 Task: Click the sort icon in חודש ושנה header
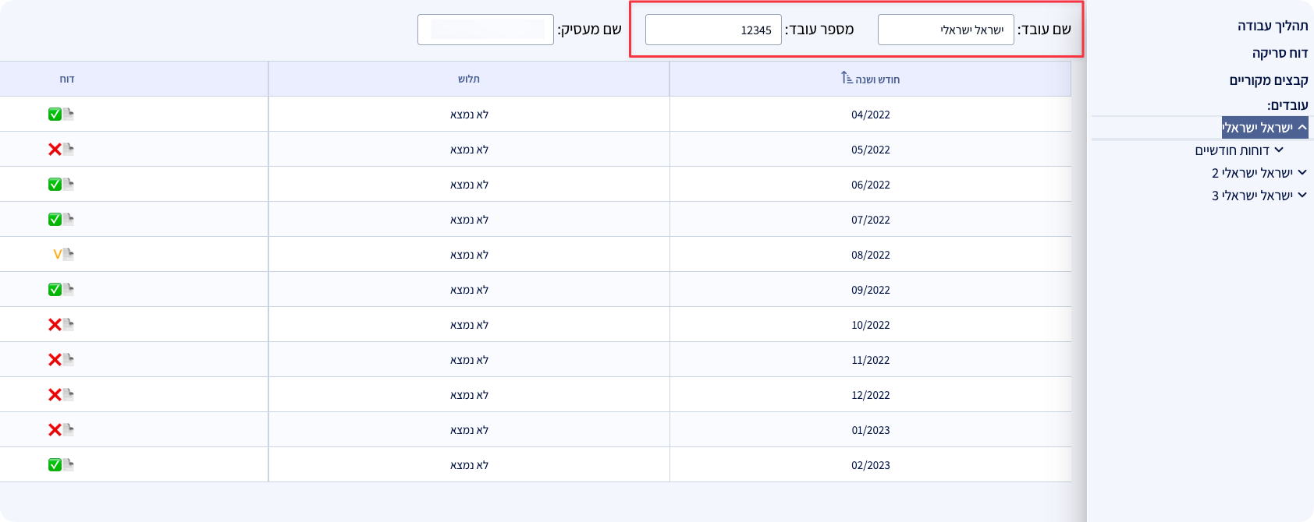tap(847, 78)
